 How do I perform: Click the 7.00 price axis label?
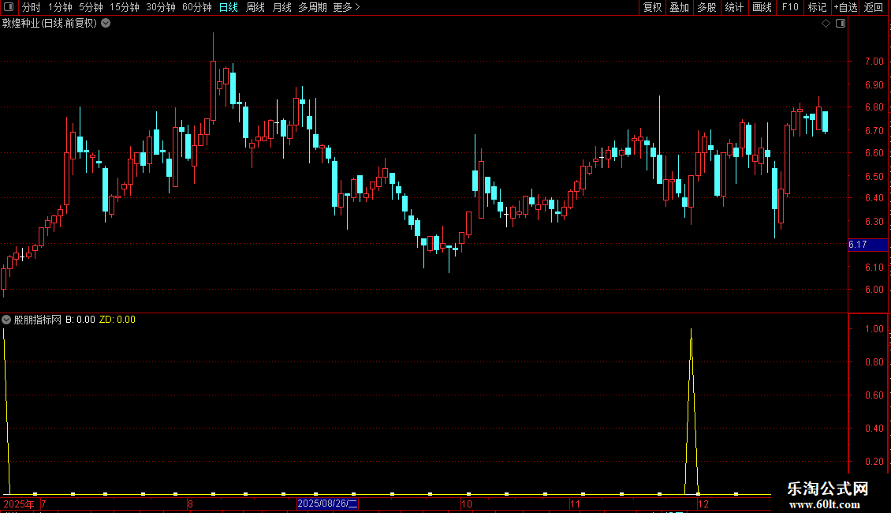coord(874,62)
